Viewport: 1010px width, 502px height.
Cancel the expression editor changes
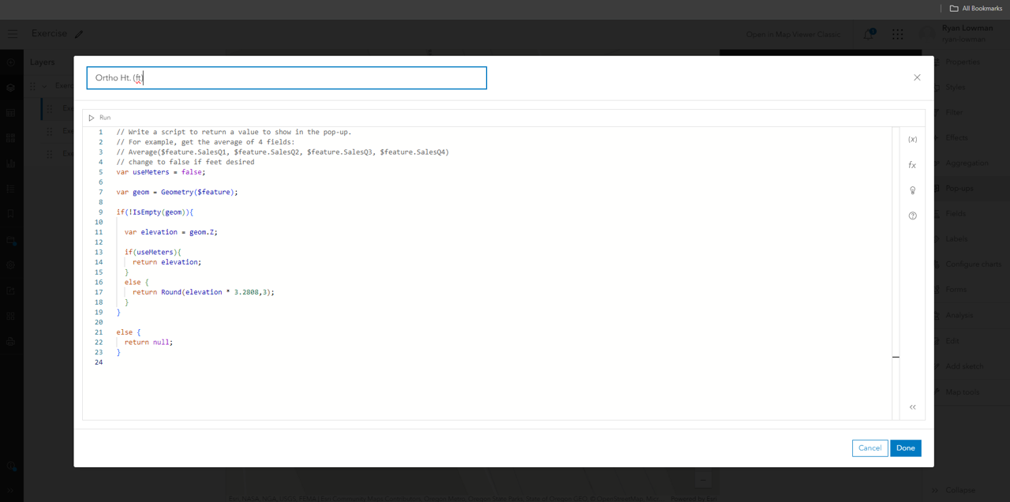[x=870, y=448]
